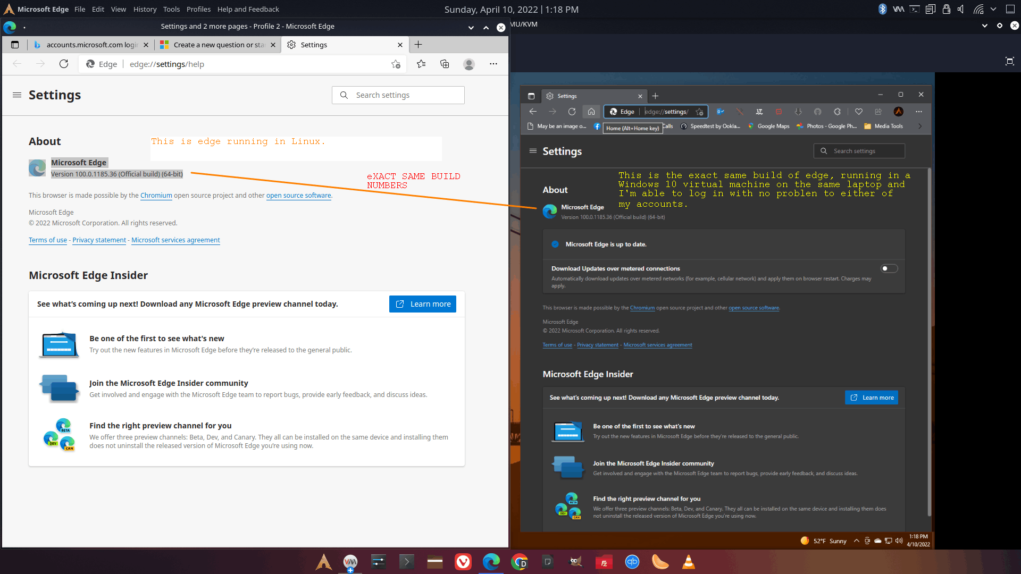Image resolution: width=1021 pixels, height=574 pixels.
Task: Switch to the accounts.microsoft.com login tab
Action: pos(91,45)
